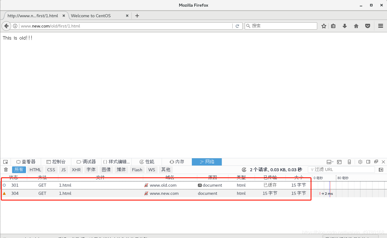Open the Firefox hamburger menu

[381, 26]
